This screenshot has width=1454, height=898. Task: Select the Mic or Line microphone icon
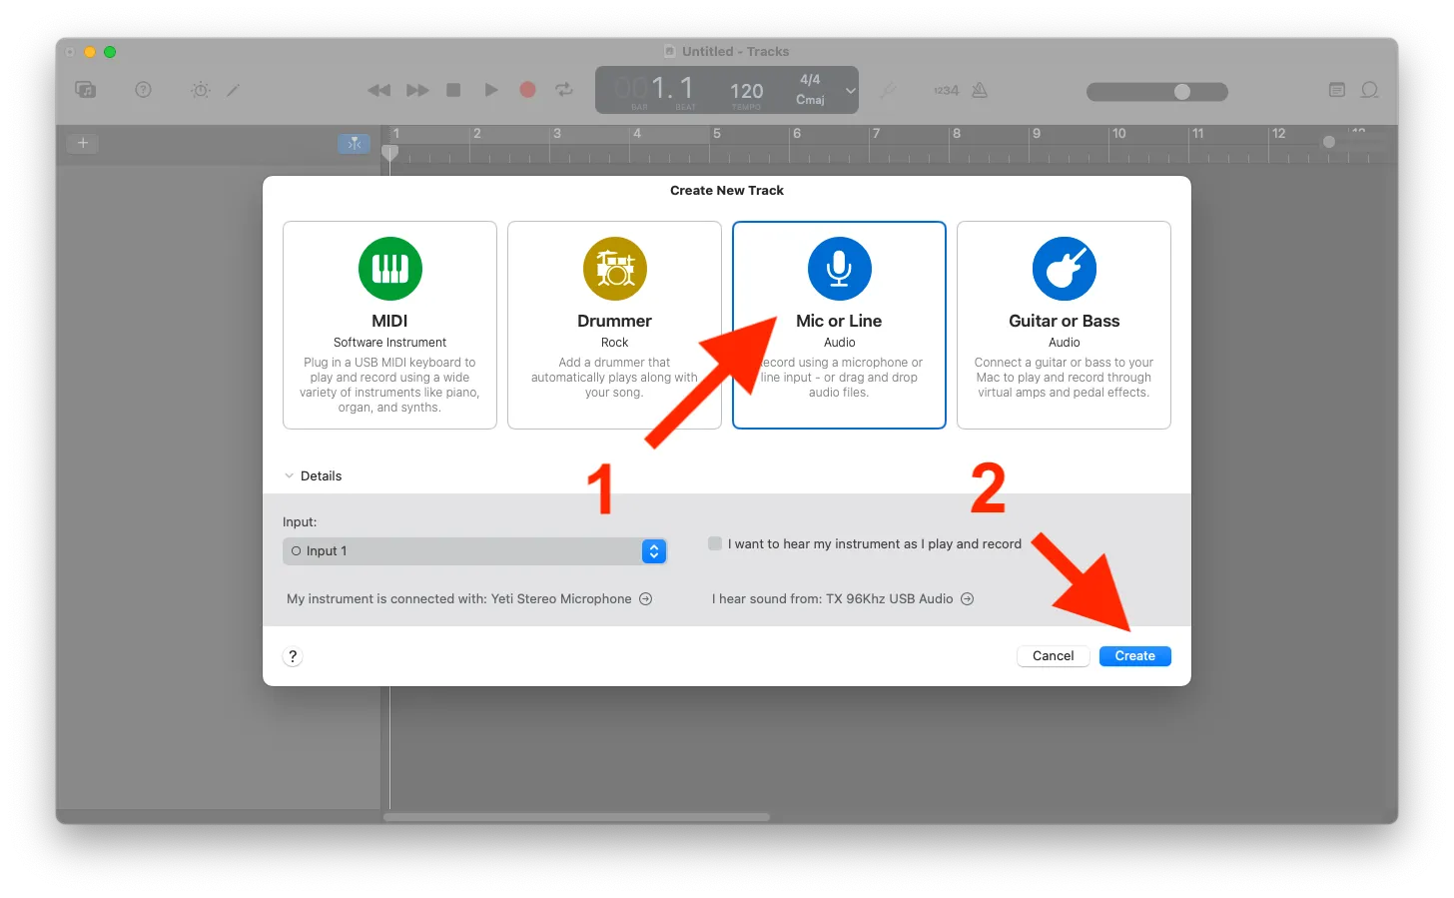pyautogui.click(x=839, y=268)
